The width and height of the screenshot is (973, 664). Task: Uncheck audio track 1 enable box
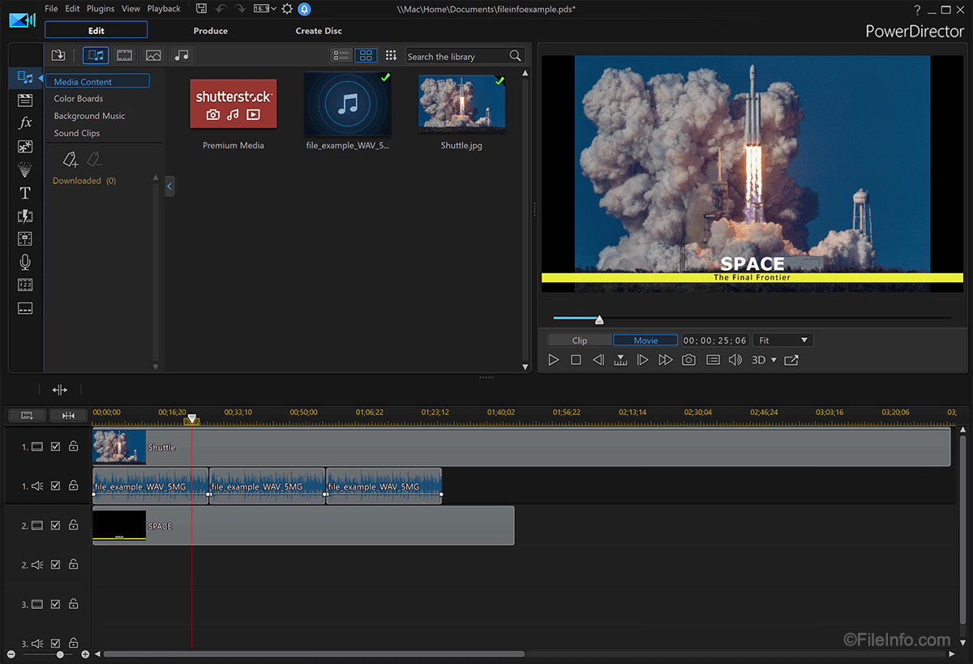point(56,486)
